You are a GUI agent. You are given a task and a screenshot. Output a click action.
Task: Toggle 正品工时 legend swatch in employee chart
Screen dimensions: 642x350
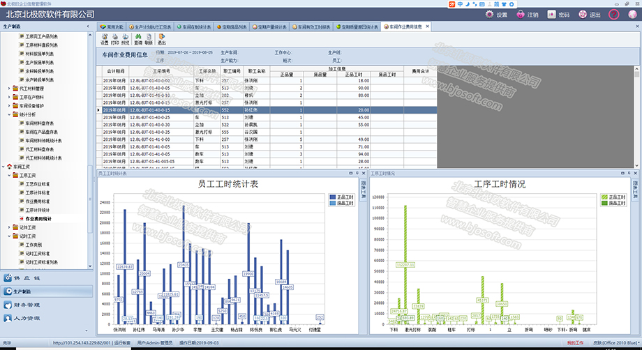pyautogui.click(x=332, y=197)
